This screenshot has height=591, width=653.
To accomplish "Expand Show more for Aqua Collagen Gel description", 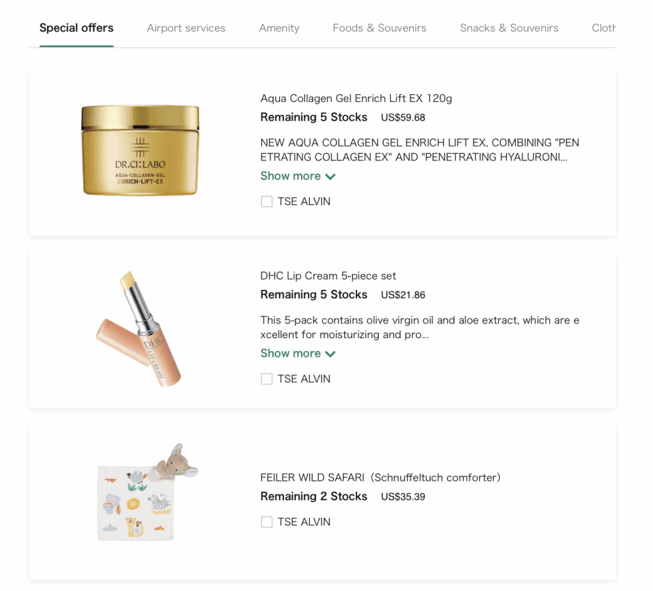I will [x=298, y=176].
